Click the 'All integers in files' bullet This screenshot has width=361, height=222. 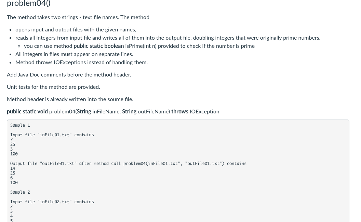pos(74,54)
